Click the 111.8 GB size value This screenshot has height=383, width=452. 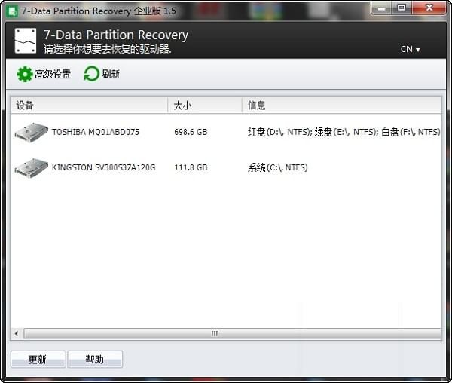[191, 167]
